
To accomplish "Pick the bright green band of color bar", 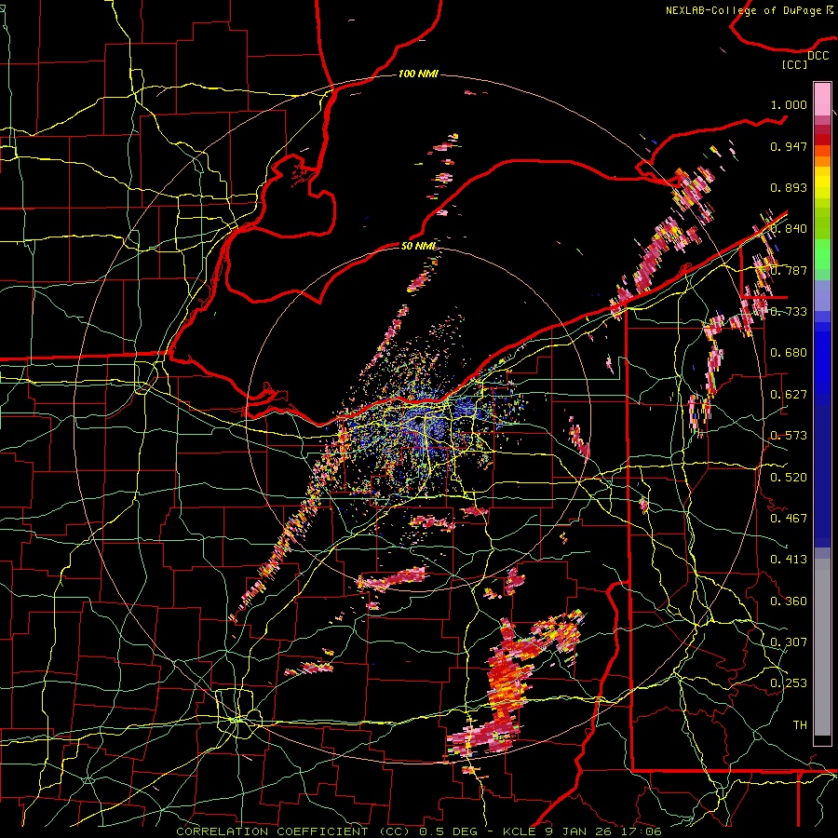I will coord(822,254).
